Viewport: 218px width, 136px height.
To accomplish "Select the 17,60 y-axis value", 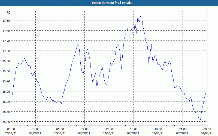I will tap(6, 21).
